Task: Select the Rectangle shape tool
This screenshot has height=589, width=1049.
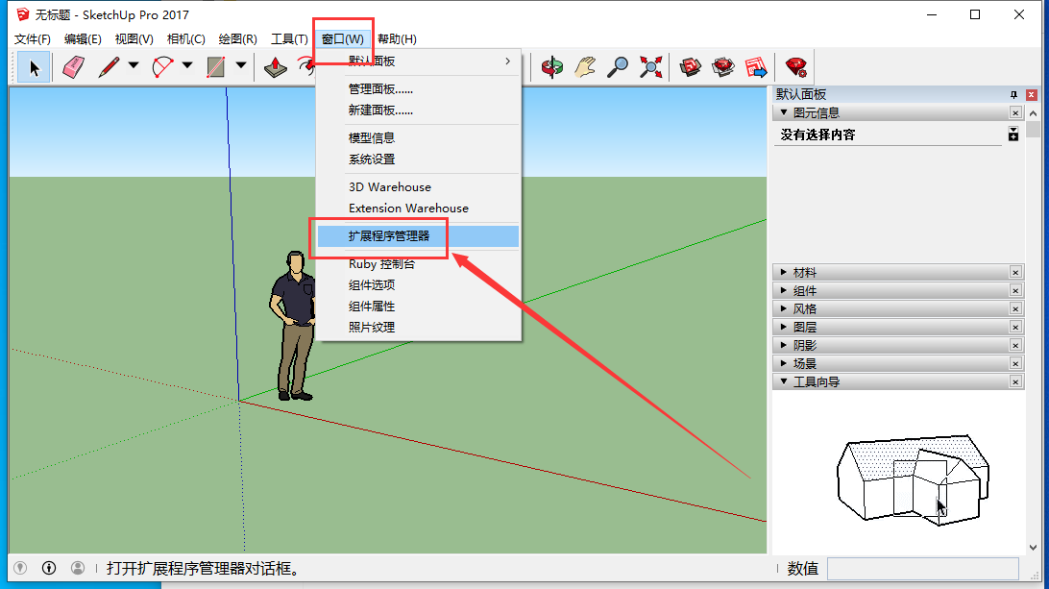Action: pos(215,67)
